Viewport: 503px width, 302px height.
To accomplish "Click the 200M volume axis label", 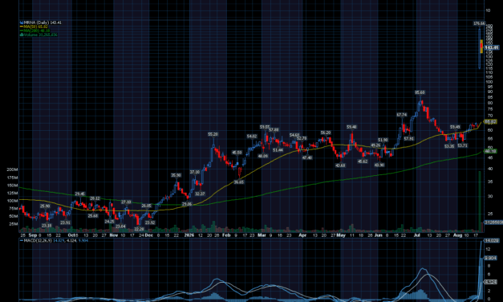I will tap(12, 169).
